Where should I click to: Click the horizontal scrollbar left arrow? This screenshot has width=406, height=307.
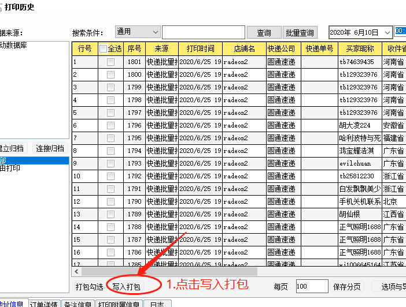76,271
